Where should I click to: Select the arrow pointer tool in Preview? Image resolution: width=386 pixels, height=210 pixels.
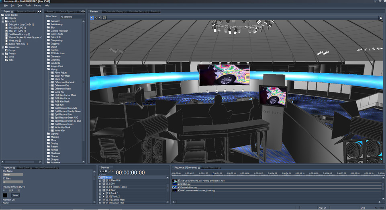tap(92, 18)
